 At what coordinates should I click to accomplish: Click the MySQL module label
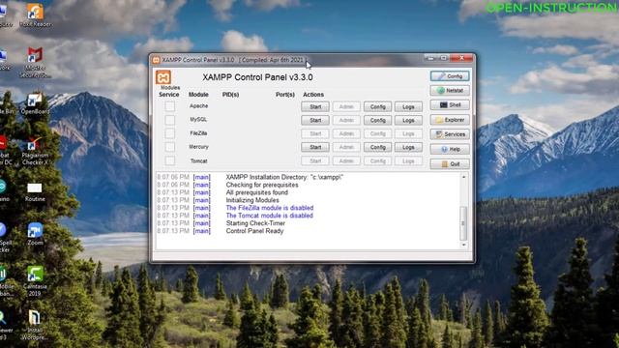[198, 119]
